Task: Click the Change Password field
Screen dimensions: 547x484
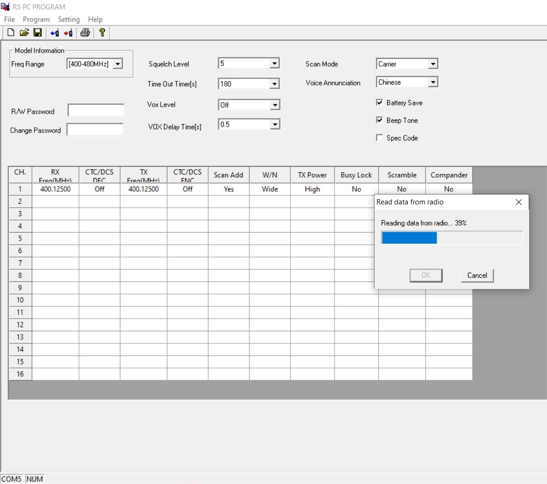Action: (x=95, y=129)
